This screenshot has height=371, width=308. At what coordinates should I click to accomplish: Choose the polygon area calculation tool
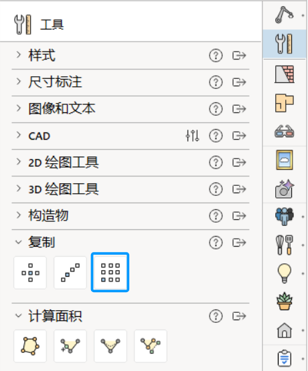click(30, 346)
